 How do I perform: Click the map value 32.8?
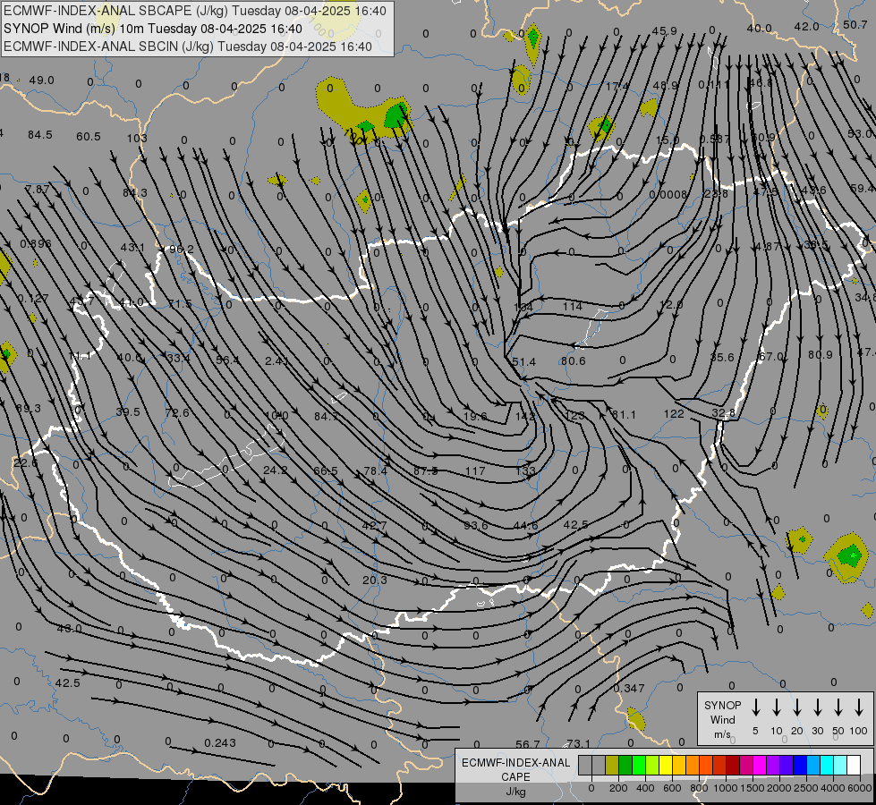point(724,413)
